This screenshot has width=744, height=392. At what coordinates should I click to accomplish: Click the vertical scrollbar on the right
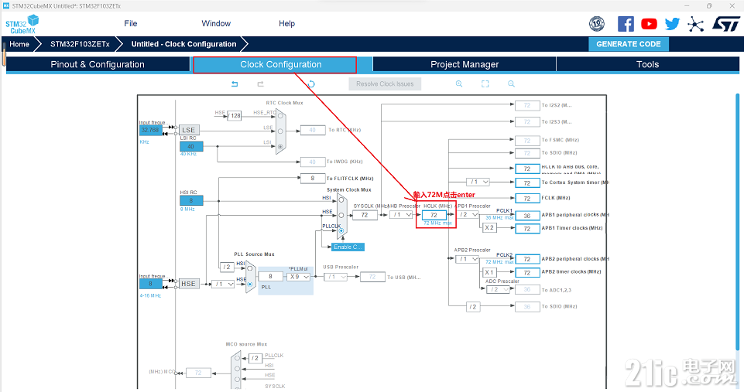[x=737, y=223]
